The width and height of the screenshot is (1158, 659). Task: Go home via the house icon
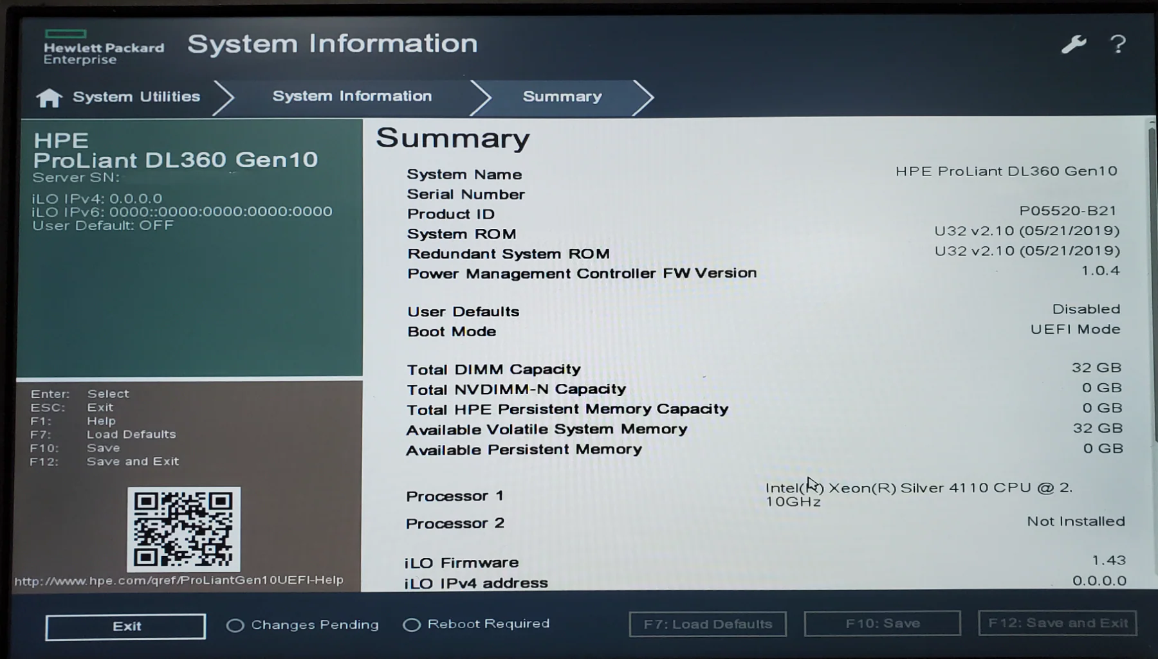pyautogui.click(x=49, y=98)
